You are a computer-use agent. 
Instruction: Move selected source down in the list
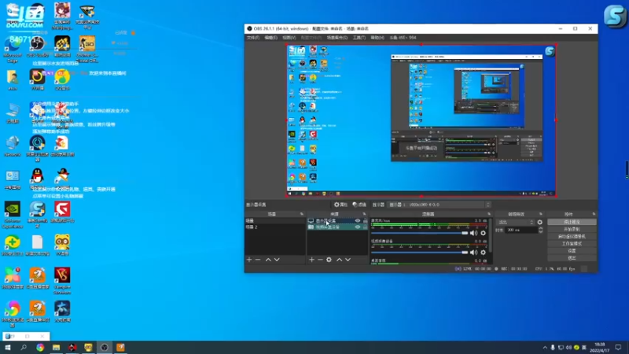click(348, 260)
